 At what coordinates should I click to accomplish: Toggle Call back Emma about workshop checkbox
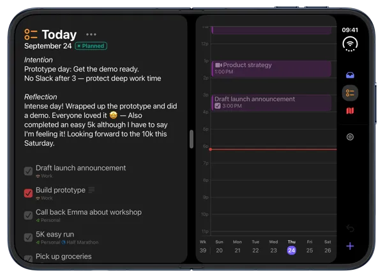click(28, 216)
